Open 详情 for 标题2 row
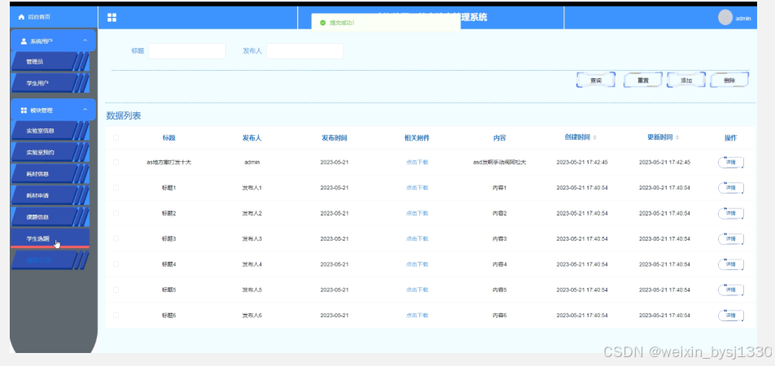Image resolution: width=775 pixels, height=366 pixels. pos(731,214)
